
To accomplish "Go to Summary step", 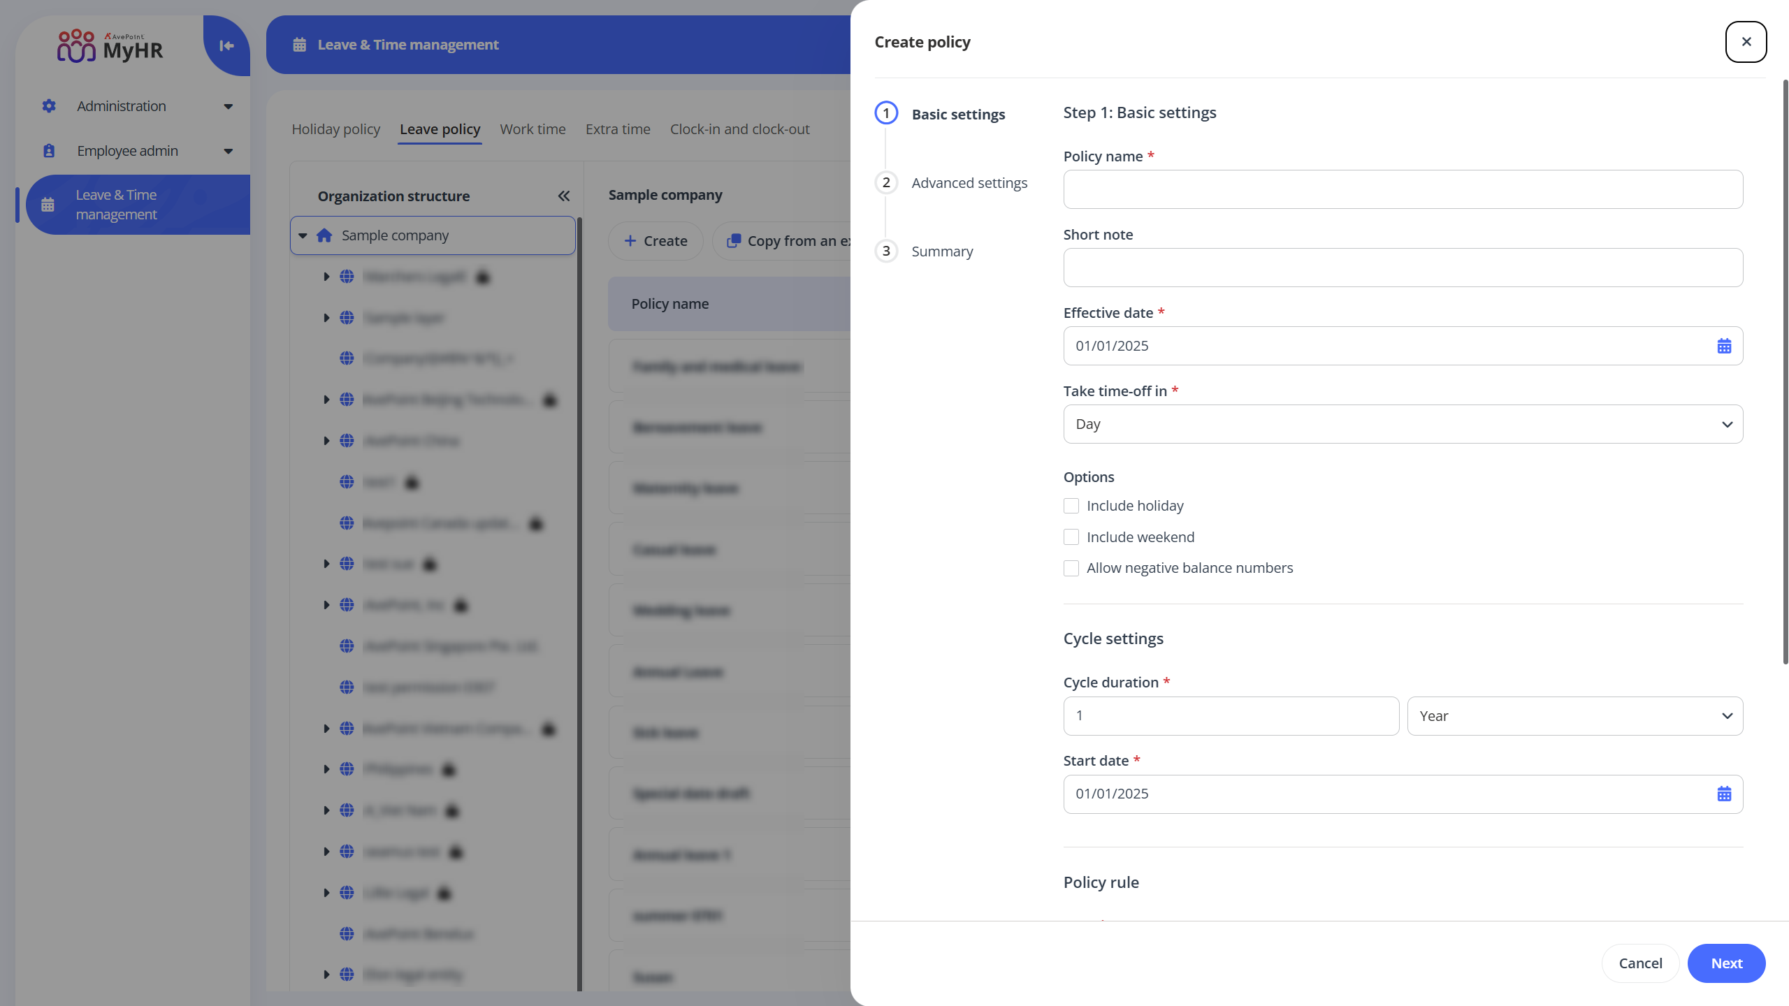I will pos(942,251).
